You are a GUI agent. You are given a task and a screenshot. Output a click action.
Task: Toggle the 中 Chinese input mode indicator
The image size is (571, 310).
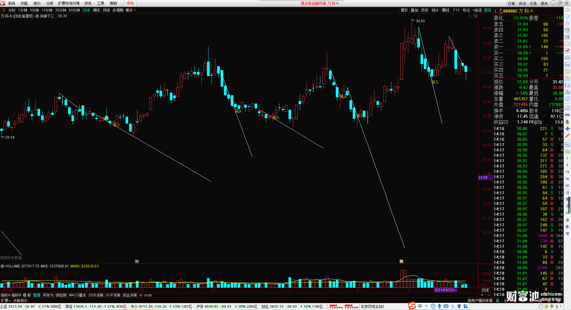[x=420, y=306]
